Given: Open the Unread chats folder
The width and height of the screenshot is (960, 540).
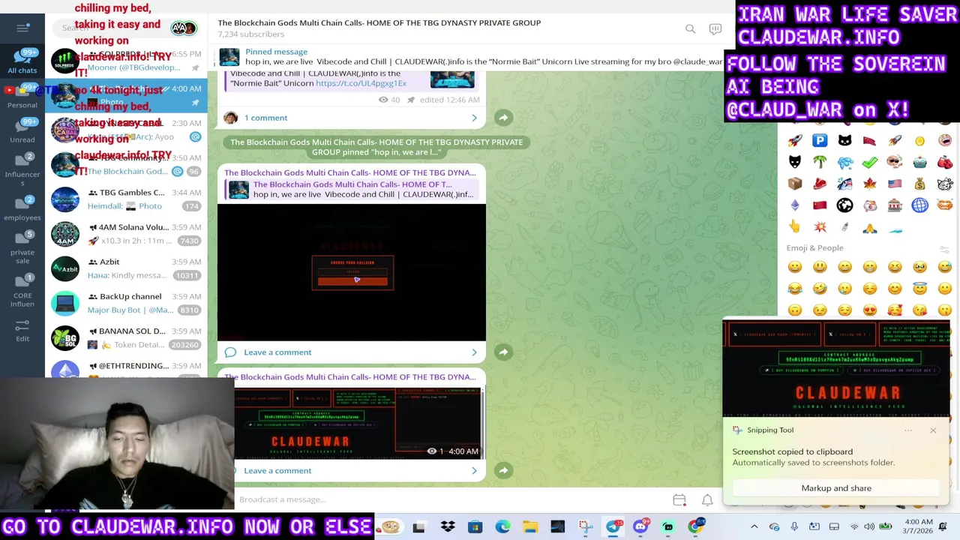Looking at the screenshot, I should coord(22,130).
